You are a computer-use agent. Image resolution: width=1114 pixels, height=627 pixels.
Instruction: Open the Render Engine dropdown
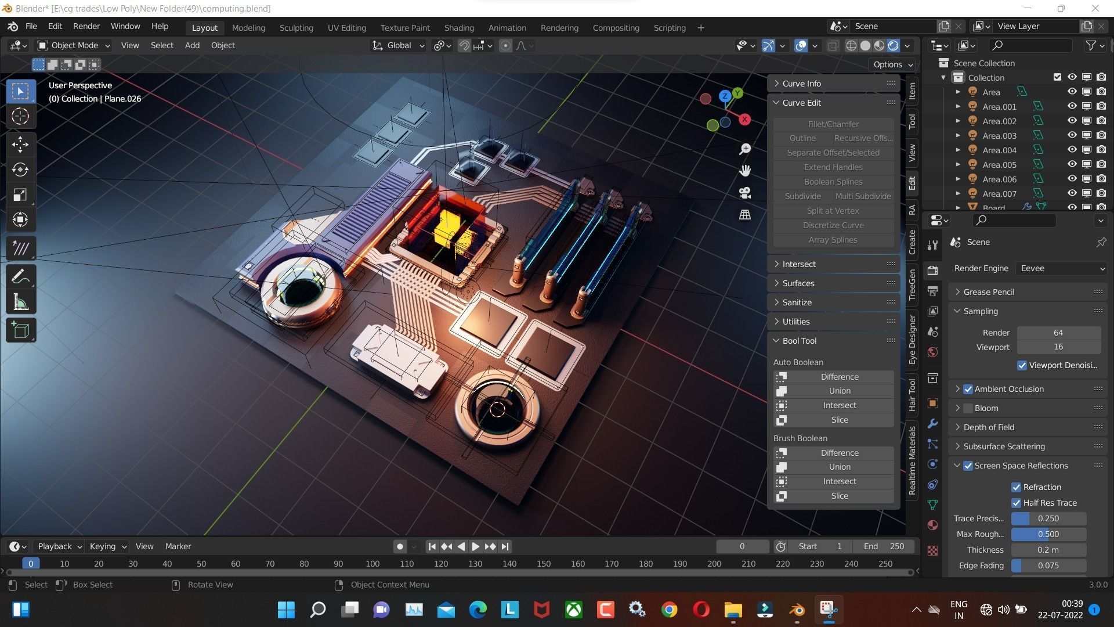point(1062,268)
